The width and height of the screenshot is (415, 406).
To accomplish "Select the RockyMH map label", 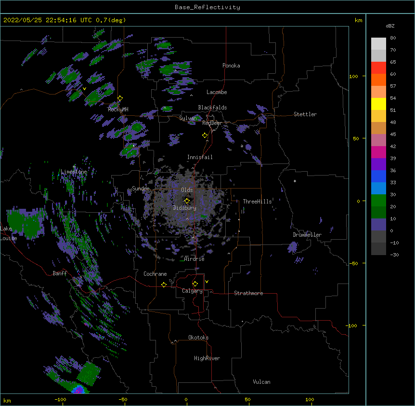I will pos(118,109).
